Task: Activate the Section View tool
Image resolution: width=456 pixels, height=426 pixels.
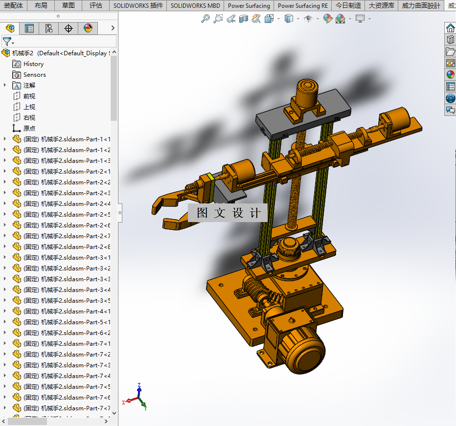Action: 244,19
